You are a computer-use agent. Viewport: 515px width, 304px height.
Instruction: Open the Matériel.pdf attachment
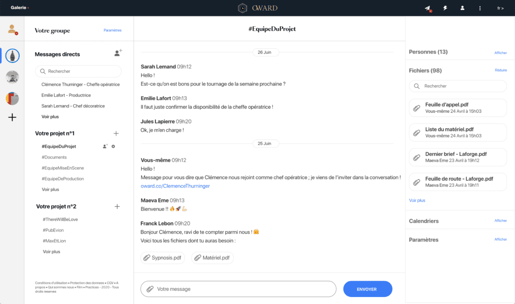point(212,258)
